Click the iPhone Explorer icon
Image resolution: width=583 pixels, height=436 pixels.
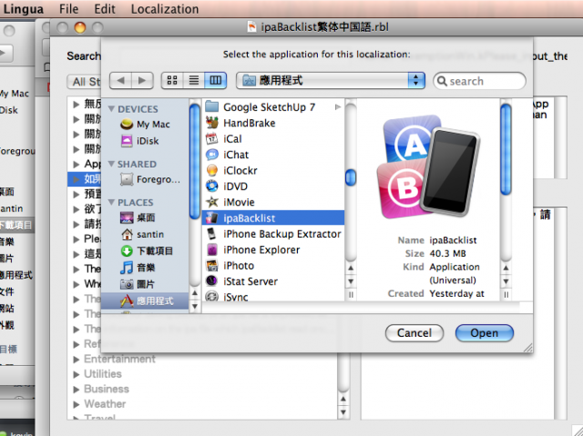tap(212, 249)
